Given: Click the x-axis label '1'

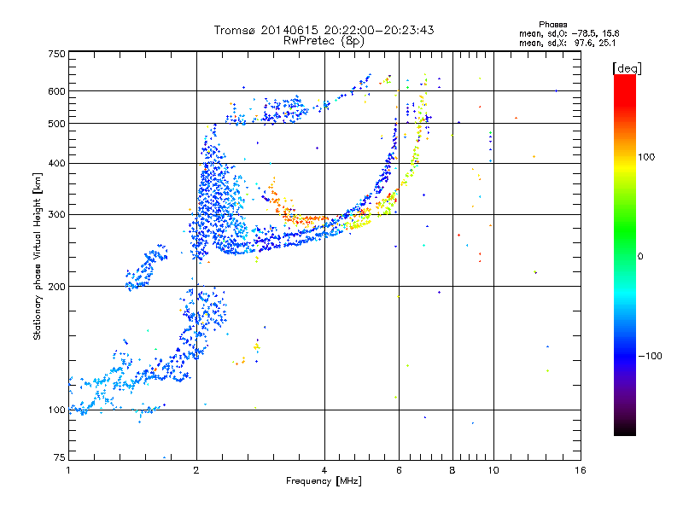Looking at the screenshot, I should [x=68, y=470].
